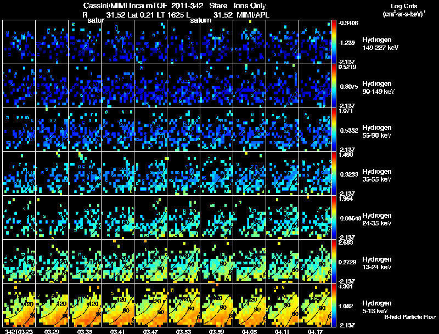Click the color bar beside 24-35 keV row
The width and height of the screenshot is (439, 334).
coord(334,217)
